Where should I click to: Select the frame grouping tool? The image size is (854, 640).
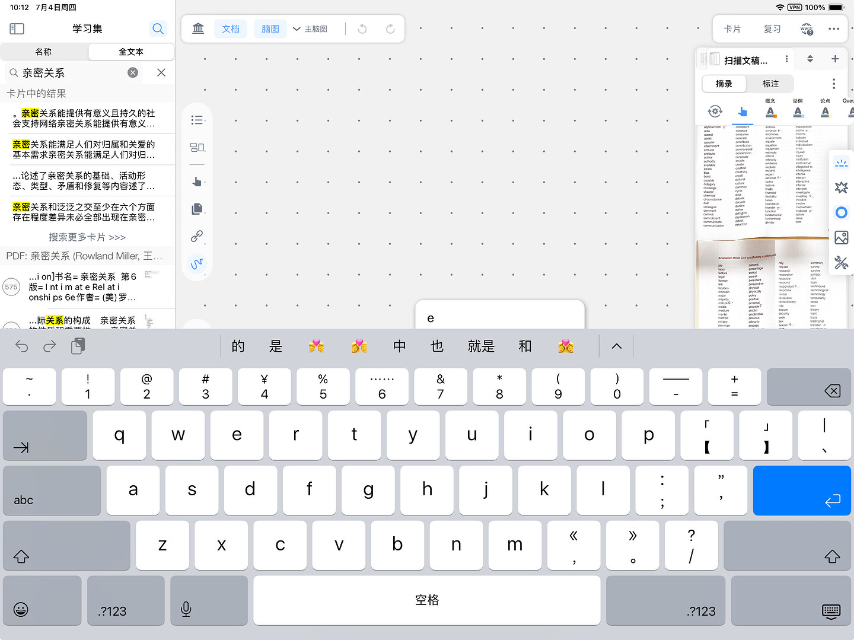[197, 148]
